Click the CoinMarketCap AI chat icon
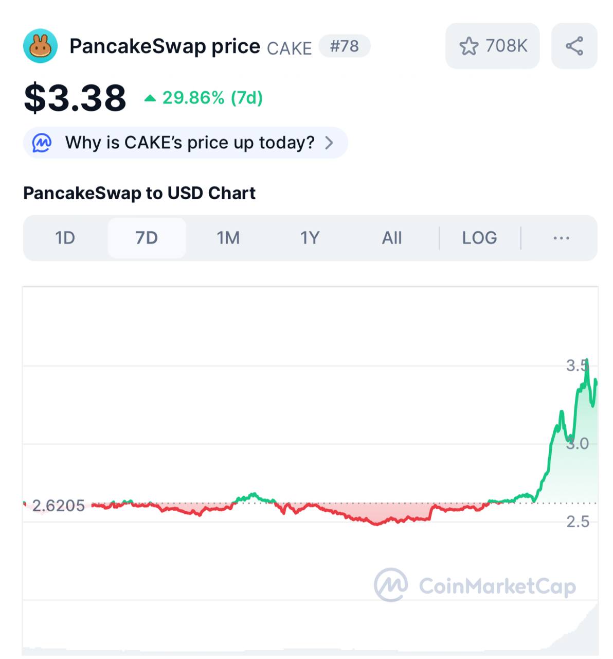 (42, 143)
